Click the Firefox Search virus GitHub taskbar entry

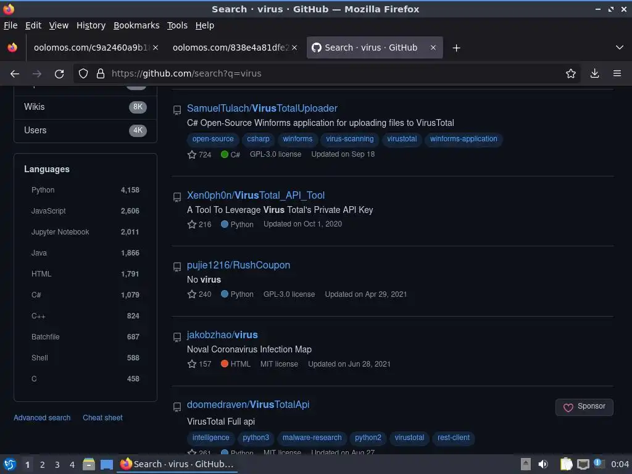pos(177,464)
